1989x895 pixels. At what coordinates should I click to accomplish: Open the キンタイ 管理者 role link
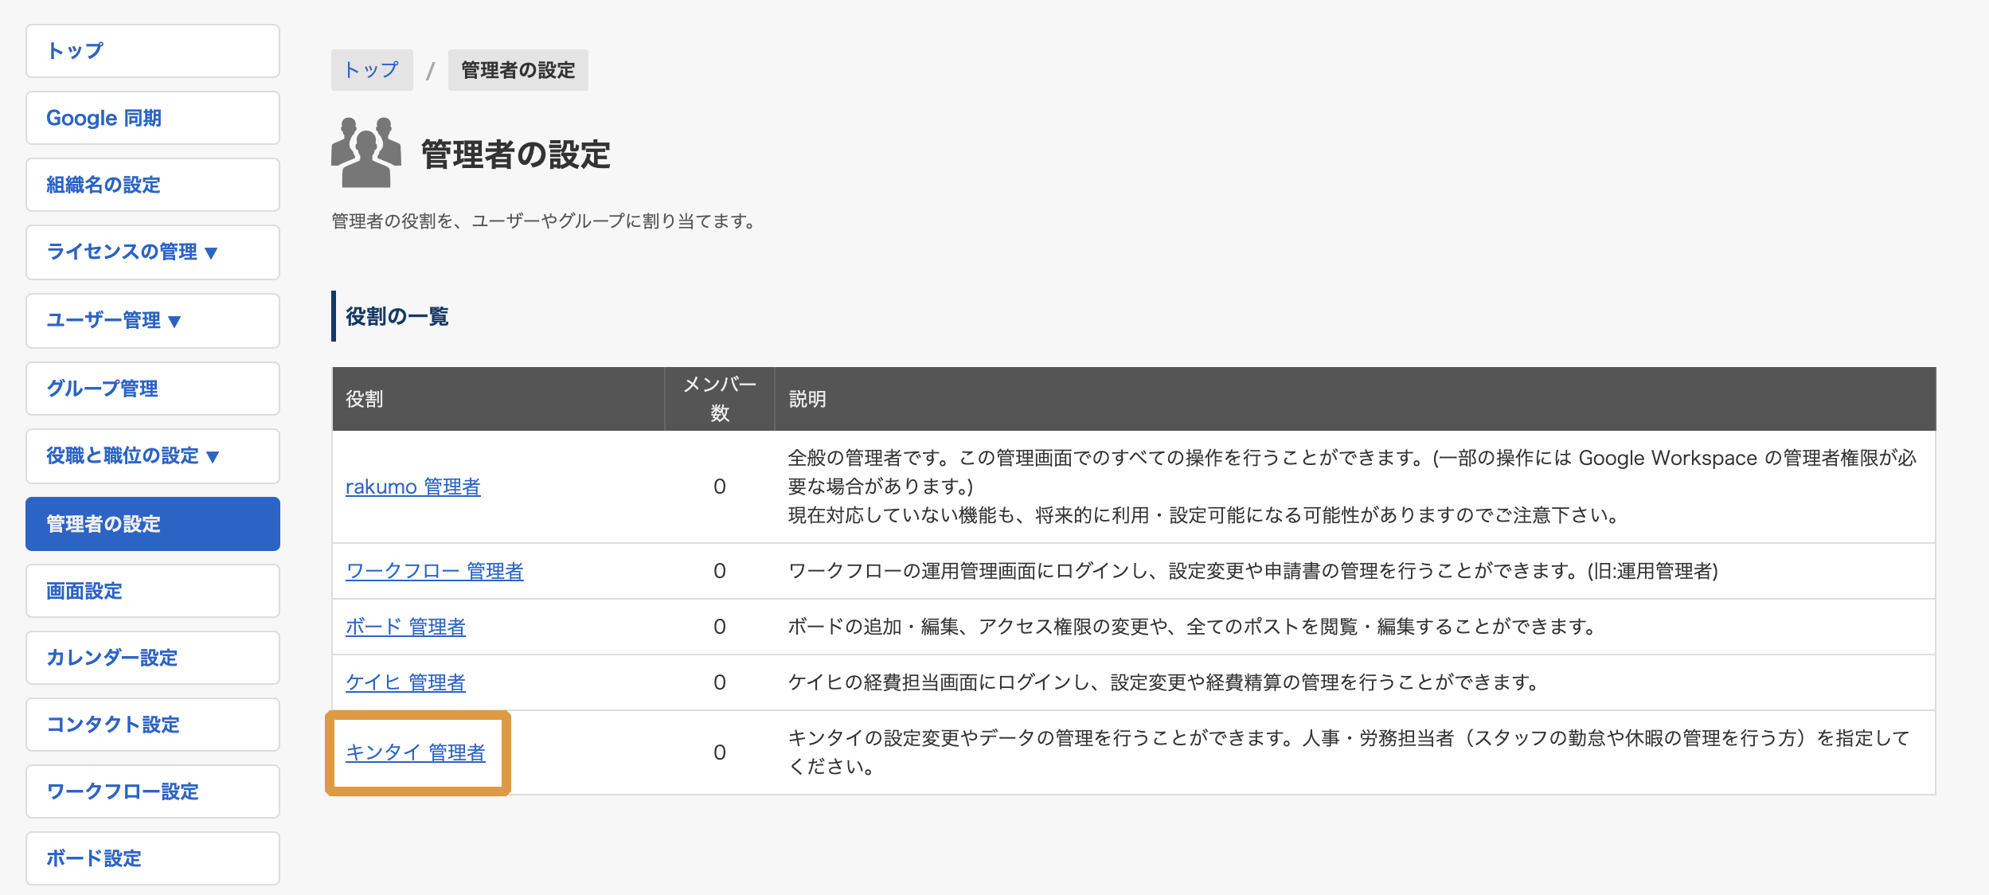click(x=416, y=752)
